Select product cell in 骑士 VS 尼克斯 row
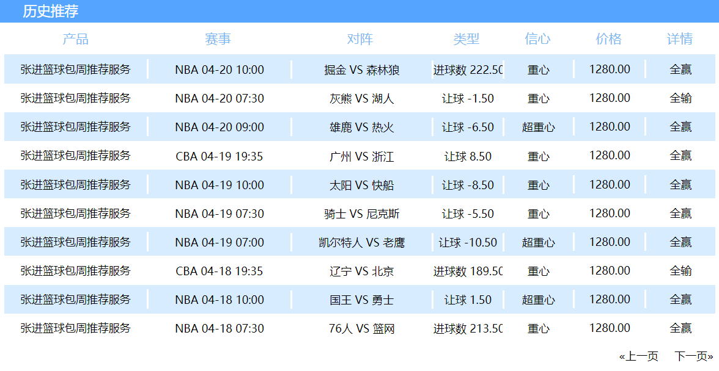Image resolution: width=719 pixels, height=371 pixels. 76,214
